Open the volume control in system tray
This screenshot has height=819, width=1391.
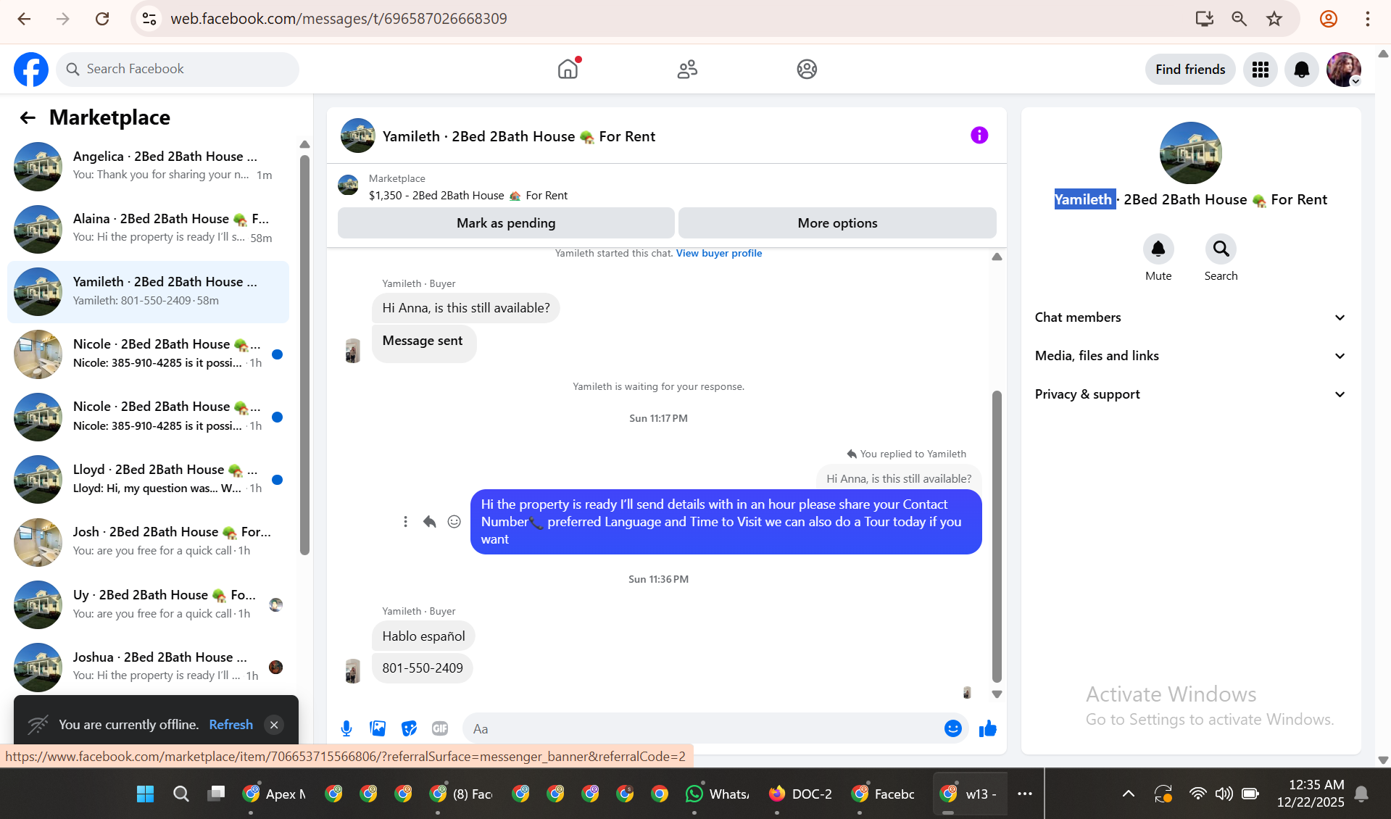pyautogui.click(x=1224, y=794)
